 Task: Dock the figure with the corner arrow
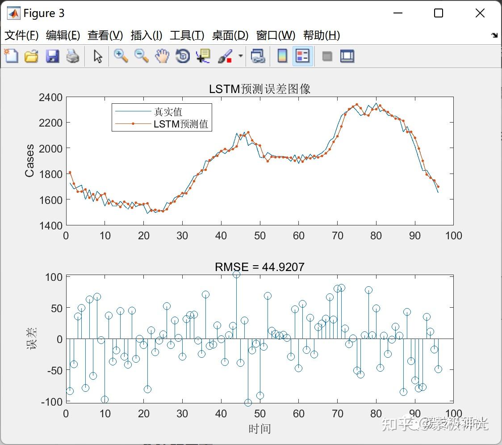click(x=495, y=34)
